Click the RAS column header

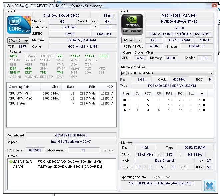[169, 93]
